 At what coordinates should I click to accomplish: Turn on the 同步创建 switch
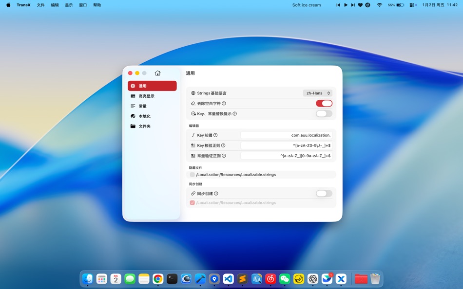point(324,193)
